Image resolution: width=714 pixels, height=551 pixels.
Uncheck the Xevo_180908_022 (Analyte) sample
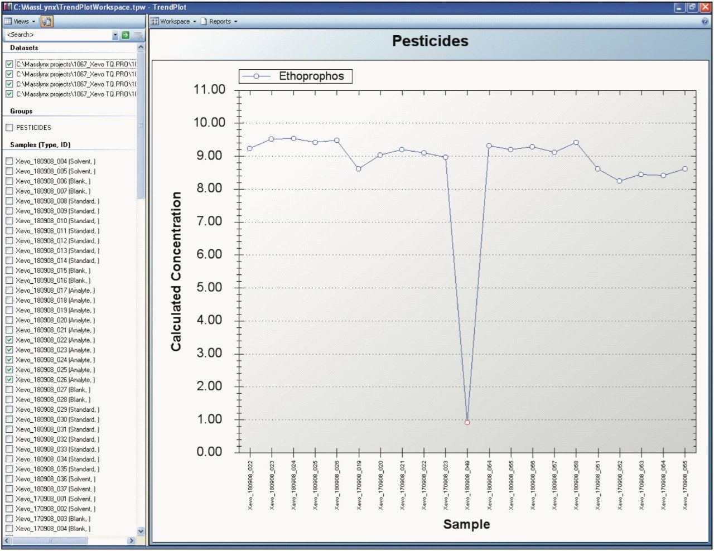(x=9, y=340)
